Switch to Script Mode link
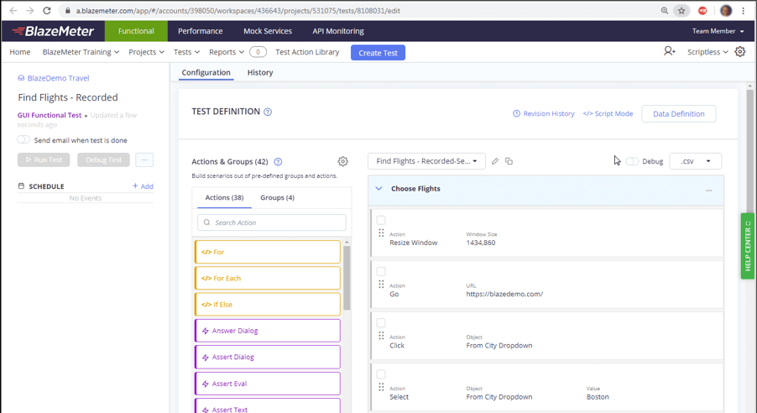Image resolution: width=757 pixels, height=413 pixels. tap(608, 114)
